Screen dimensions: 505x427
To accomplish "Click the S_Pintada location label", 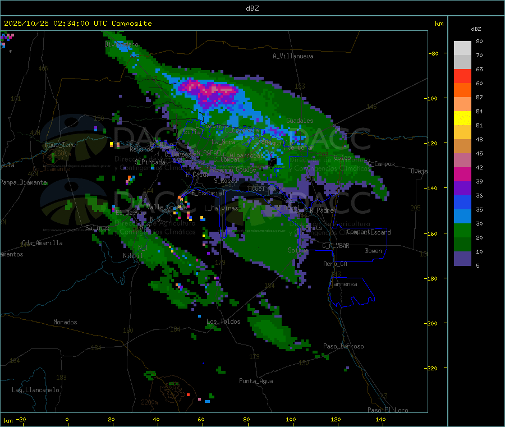I will click(x=150, y=162).
